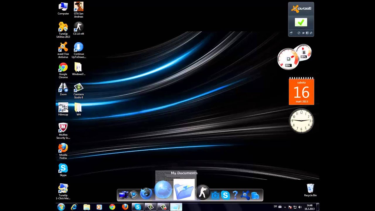Click the keyboard icon in system tray
This screenshot has width=375, height=211.
(x=280, y=207)
